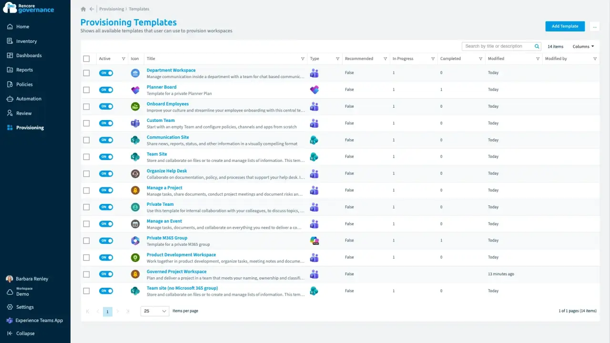Go to Policies in the sidebar

coord(24,84)
